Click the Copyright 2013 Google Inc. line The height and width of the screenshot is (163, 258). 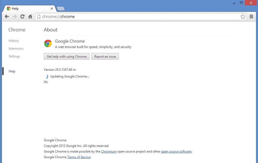76,146
